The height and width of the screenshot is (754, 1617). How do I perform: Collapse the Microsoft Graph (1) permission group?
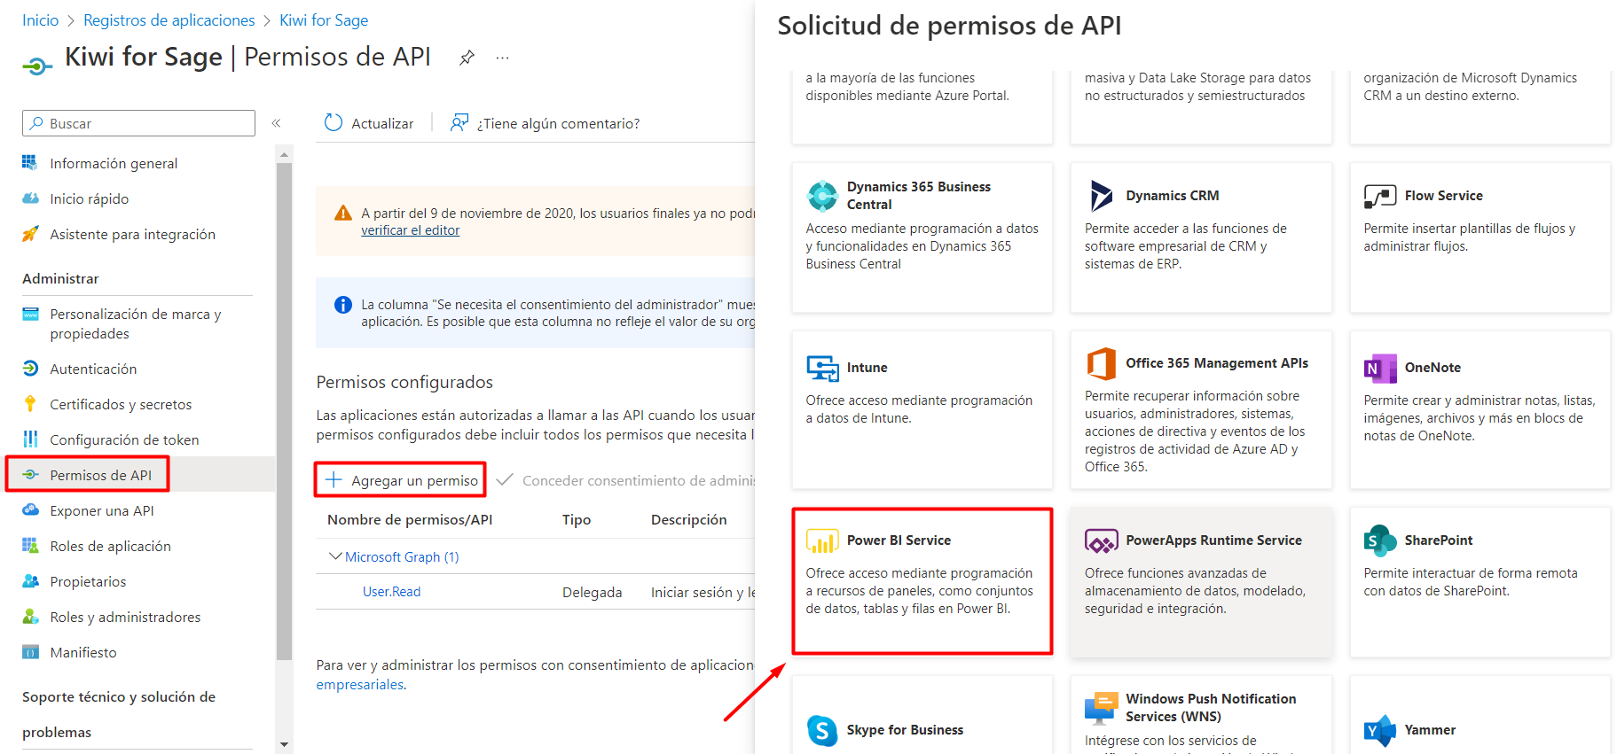[x=334, y=556]
